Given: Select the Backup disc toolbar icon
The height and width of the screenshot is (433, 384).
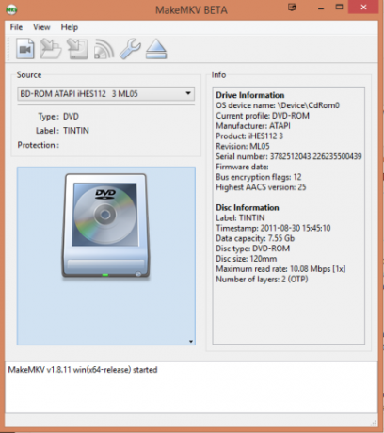Looking at the screenshot, I should 77,49.
